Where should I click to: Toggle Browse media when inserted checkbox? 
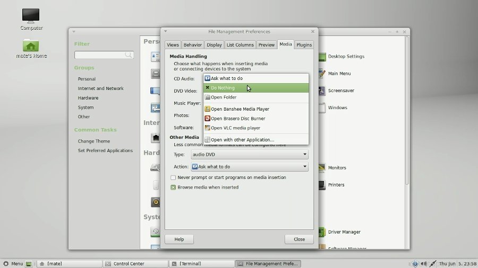[x=173, y=187]
